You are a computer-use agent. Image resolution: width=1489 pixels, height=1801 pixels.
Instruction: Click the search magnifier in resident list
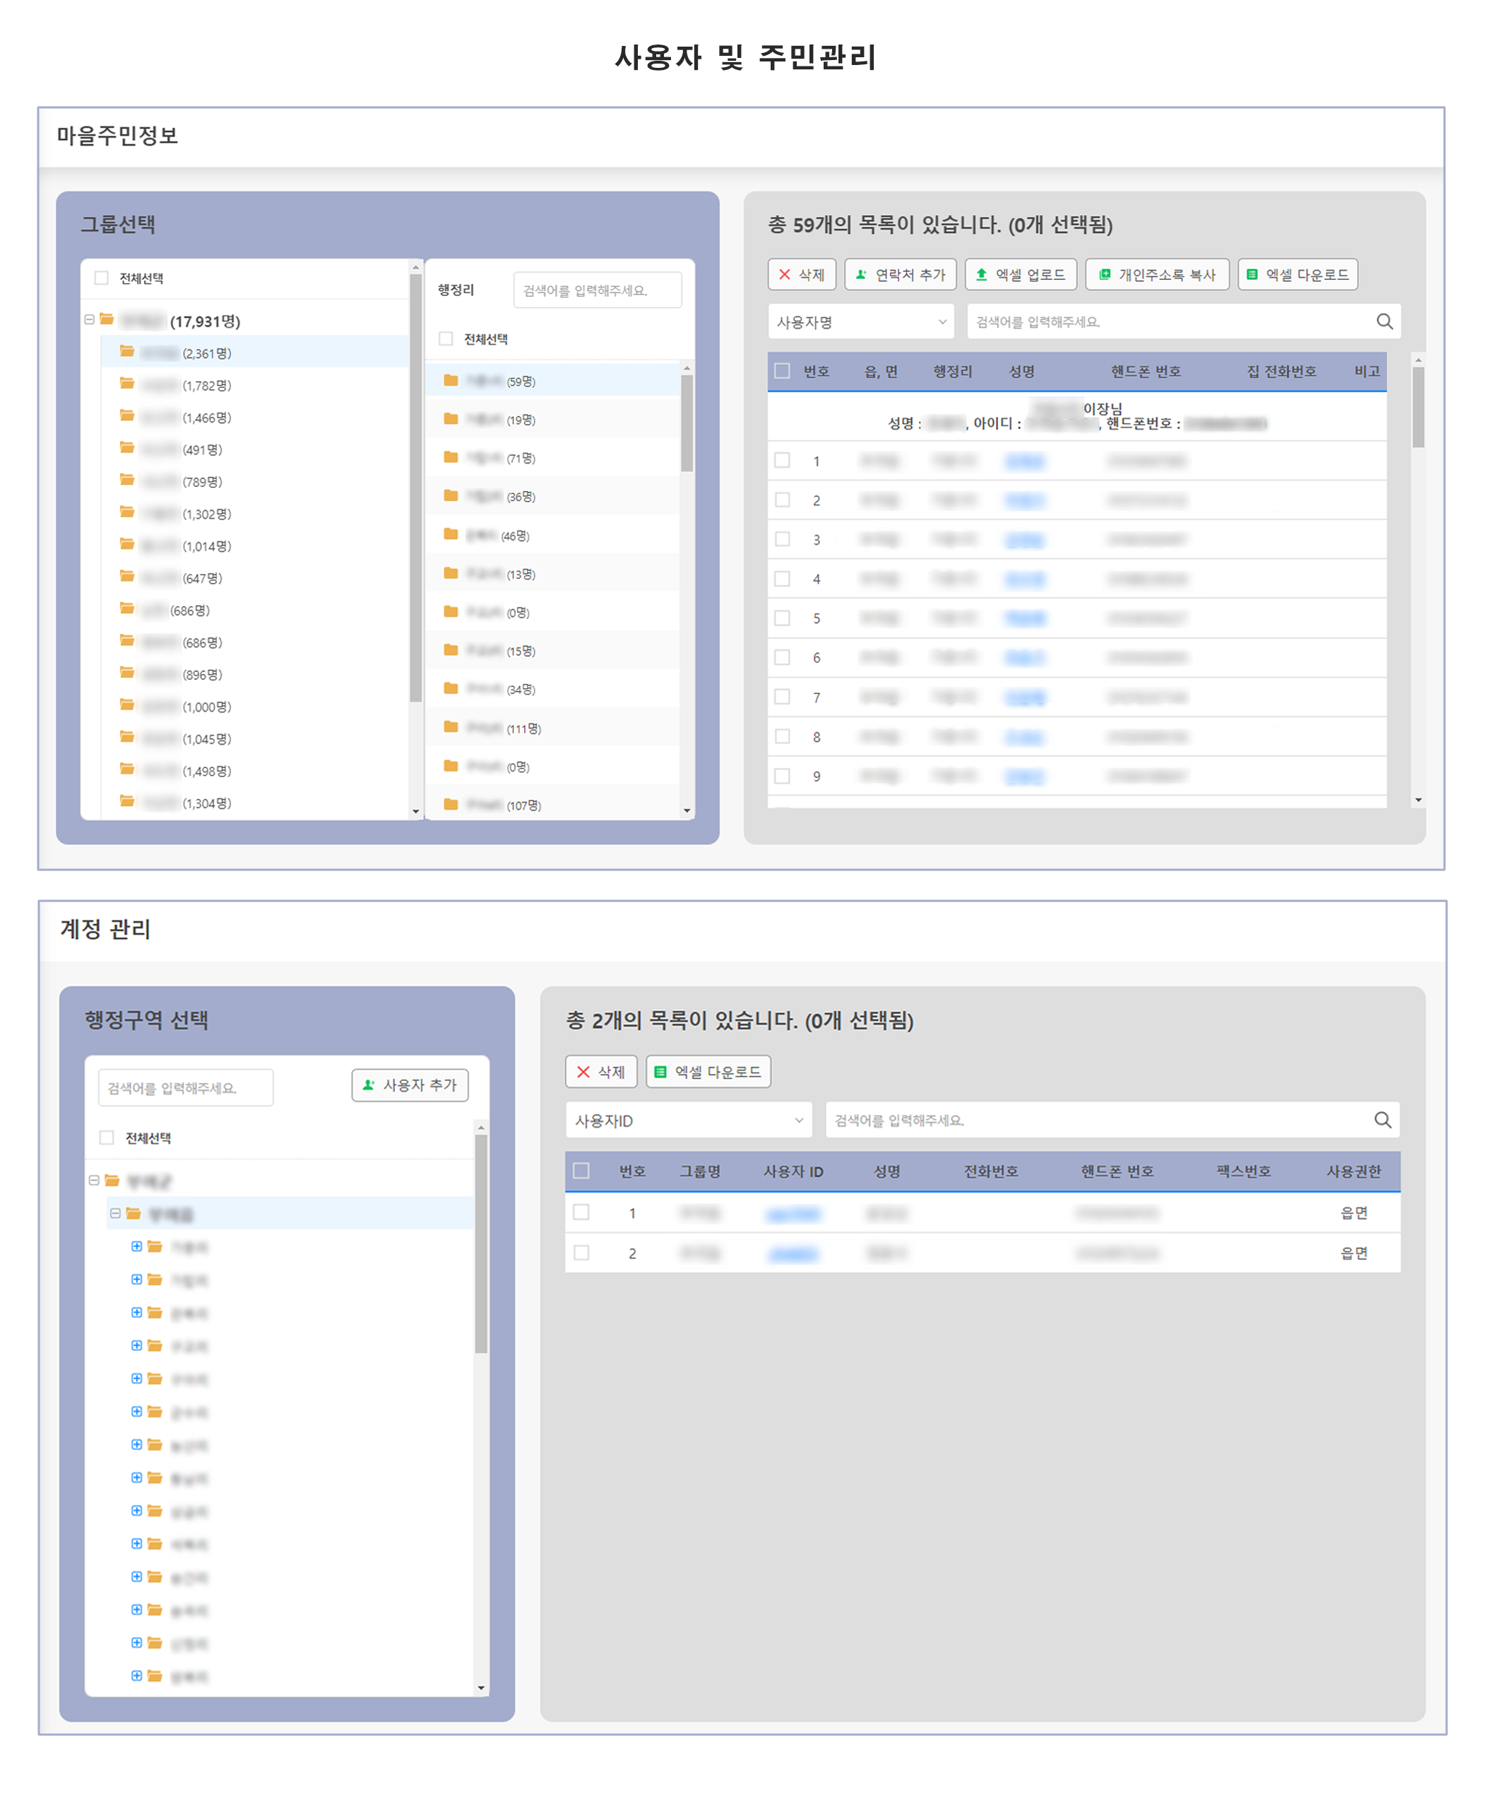1384,321
